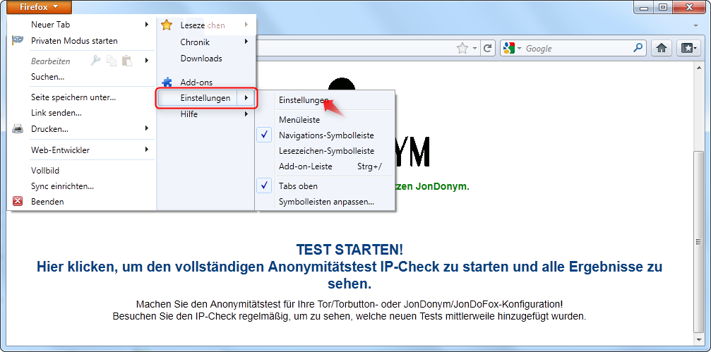The image size is (711, 352).
Task: Click the paste clipboard icon
Action: pyautogui.click(x=127, y=60)
